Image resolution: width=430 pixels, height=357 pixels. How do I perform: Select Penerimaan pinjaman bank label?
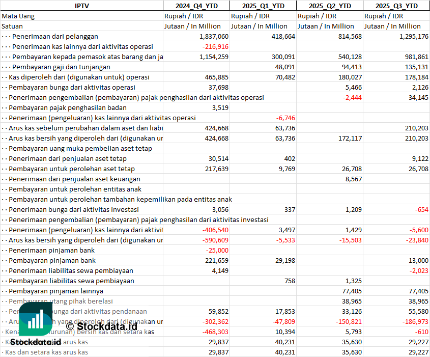coord(51,250)
